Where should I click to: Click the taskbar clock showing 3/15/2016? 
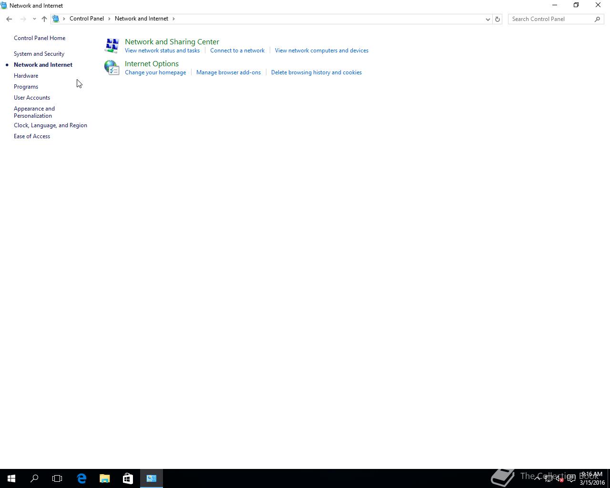[x=592, y=478]
